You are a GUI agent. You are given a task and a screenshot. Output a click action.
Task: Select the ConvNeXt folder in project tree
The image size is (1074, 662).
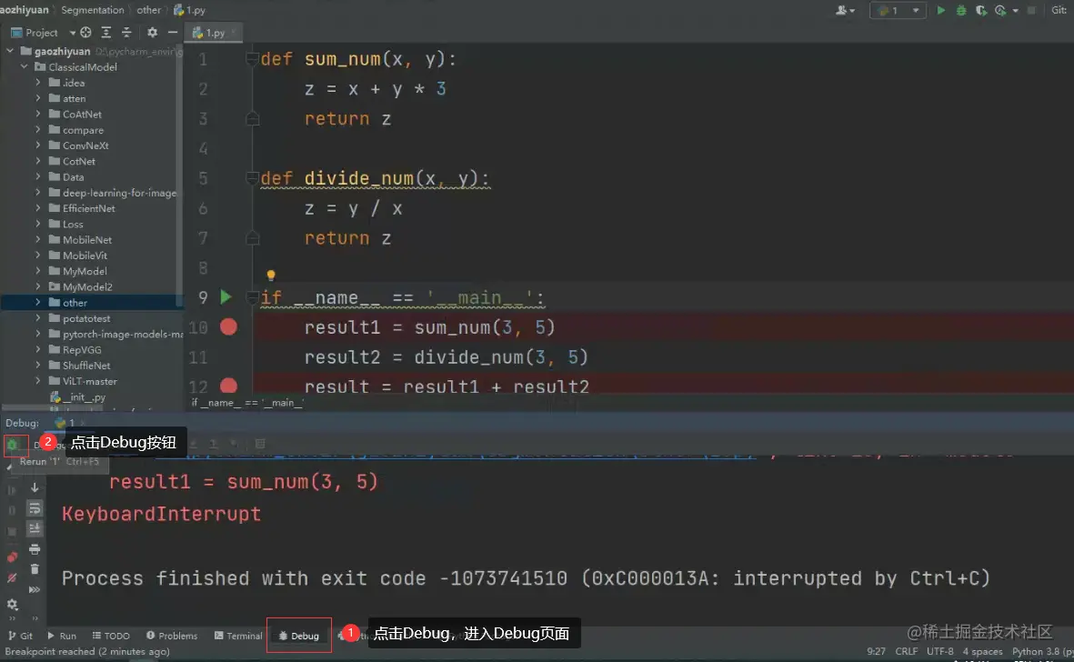point(85,145)
